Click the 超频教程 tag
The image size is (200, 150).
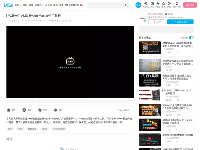pos(32,129)
